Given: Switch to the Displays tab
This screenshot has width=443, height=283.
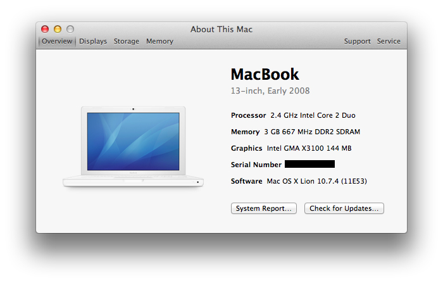Looking at the screenshot, I should (93, 41).
